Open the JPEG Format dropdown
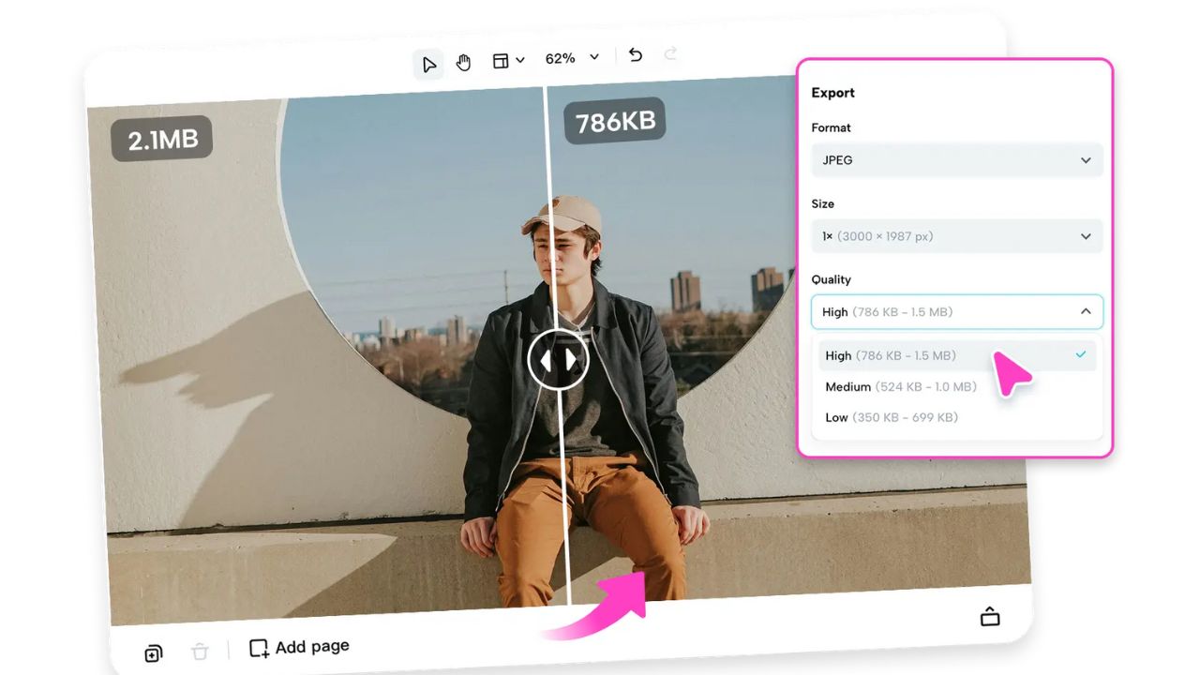Viewport: 1200px width, 675px height. click(x=955, y=159)
